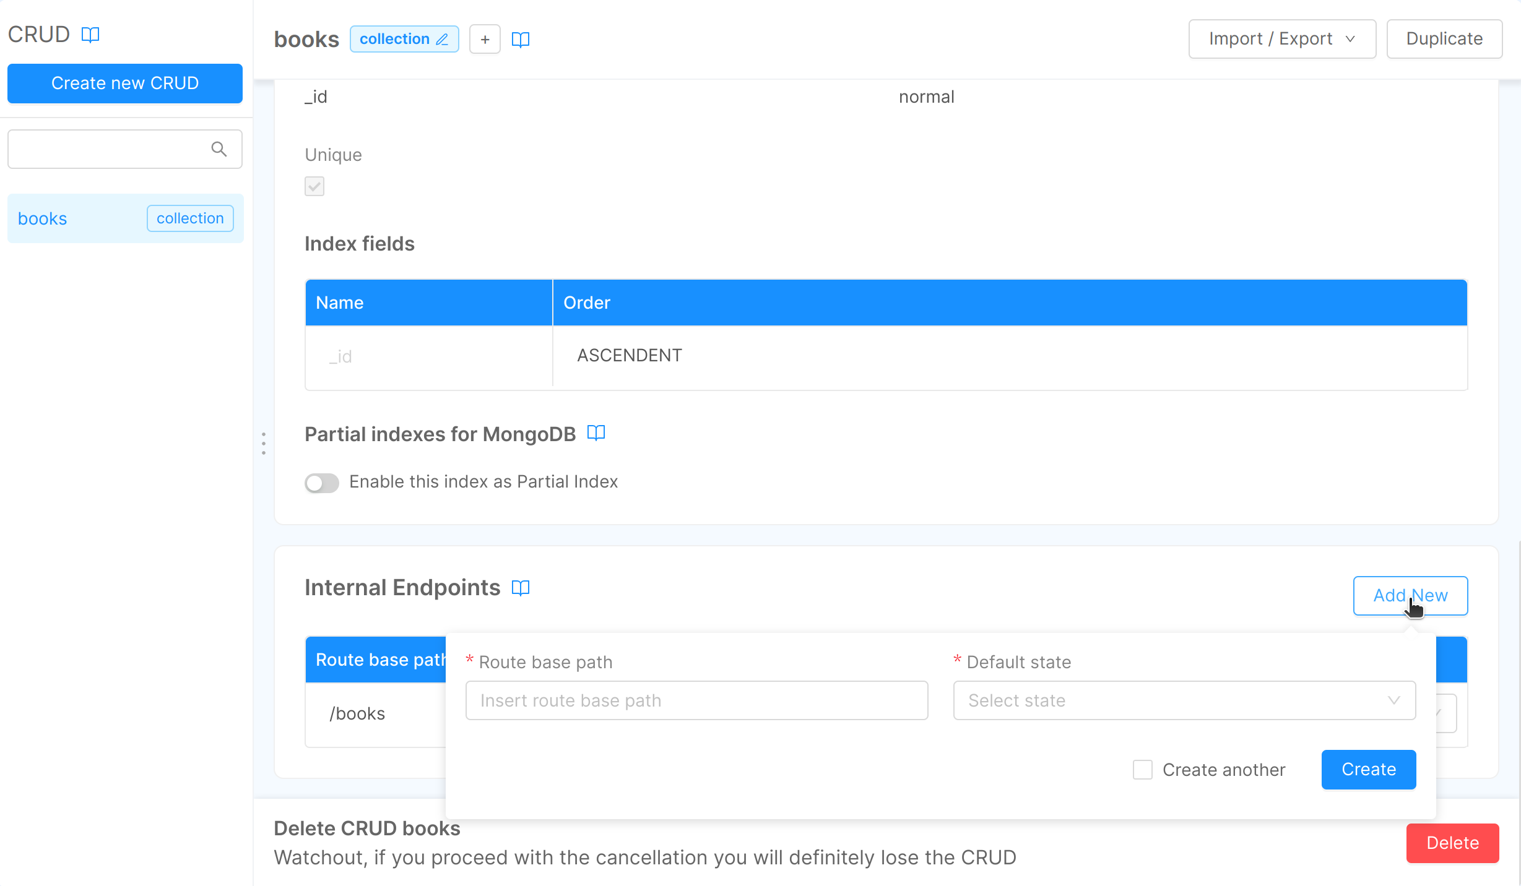The image size is (1521, 886).
Task: Click the Create new CRUD button
Action: point(125,83)
